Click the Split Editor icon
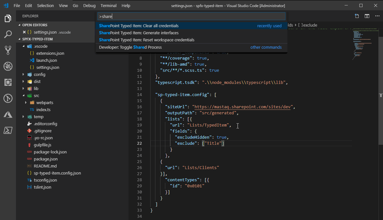Image resolution: width=383 pixels, height=220 pixels. pyautogui.click(x=367, y=16)
